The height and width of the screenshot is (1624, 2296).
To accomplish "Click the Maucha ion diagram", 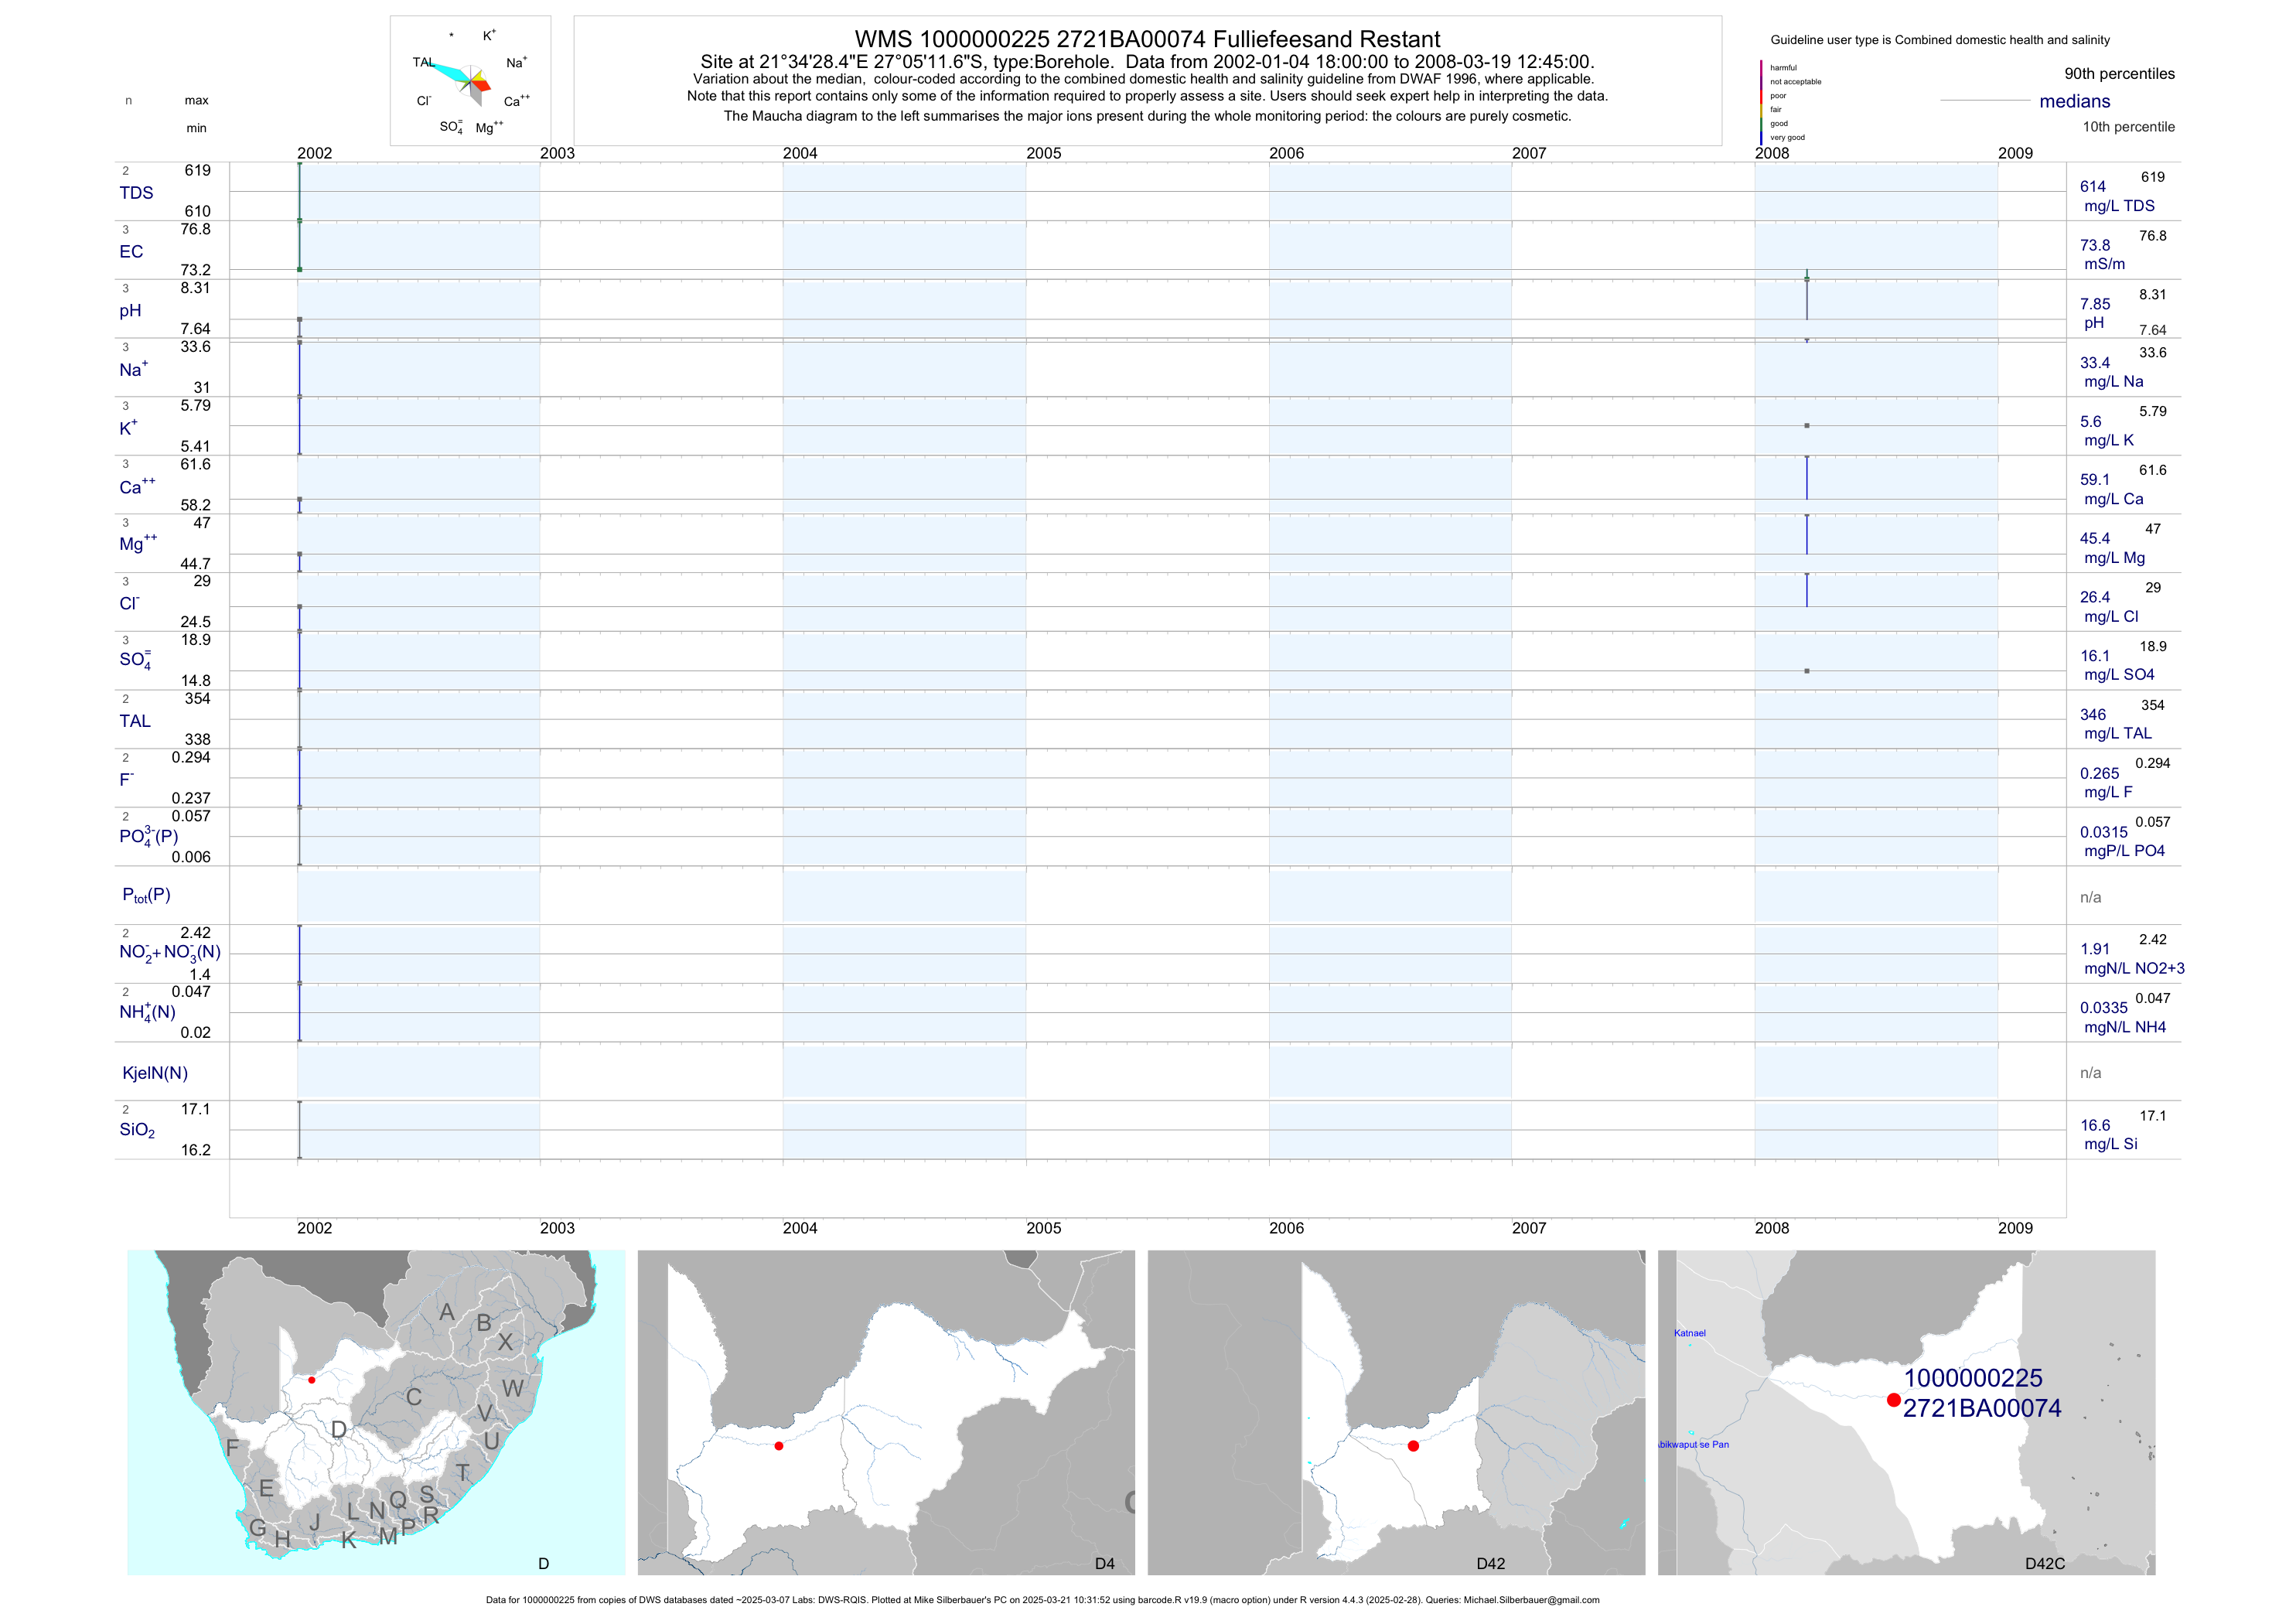I will coord(470,81).
